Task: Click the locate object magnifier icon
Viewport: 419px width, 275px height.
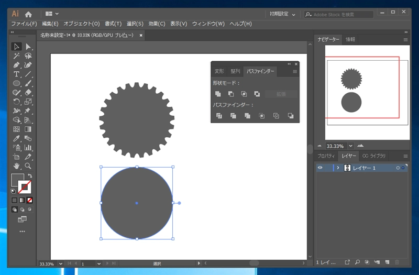Action: click(x=357, y=262)
